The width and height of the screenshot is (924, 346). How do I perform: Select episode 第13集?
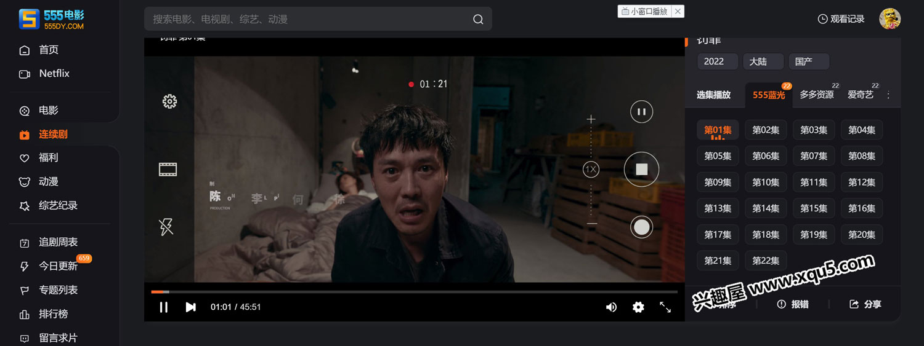pos(718,208)
